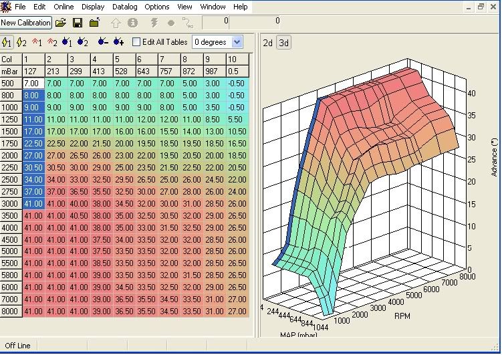Select the highlighted 41.00 cell in 3000 row
This screenshot has width=502, height=355.
click(33, 204)
